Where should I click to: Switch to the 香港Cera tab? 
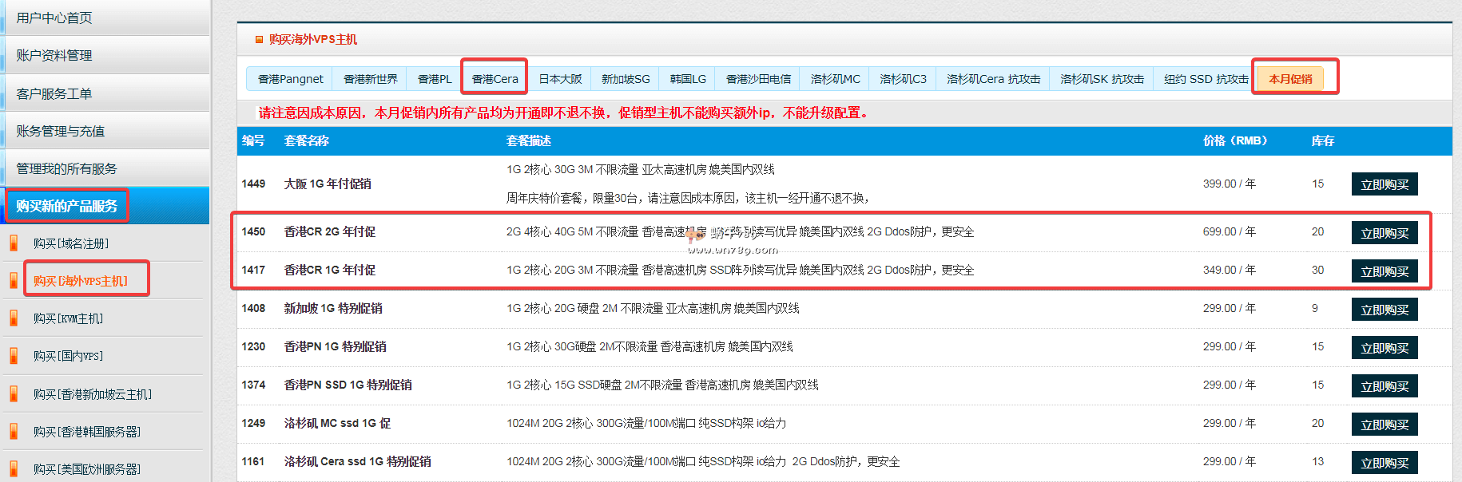coord(495,79)
